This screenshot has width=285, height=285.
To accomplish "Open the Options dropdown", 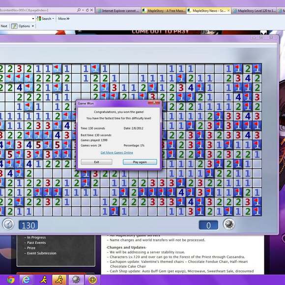I will coord(23,26).
